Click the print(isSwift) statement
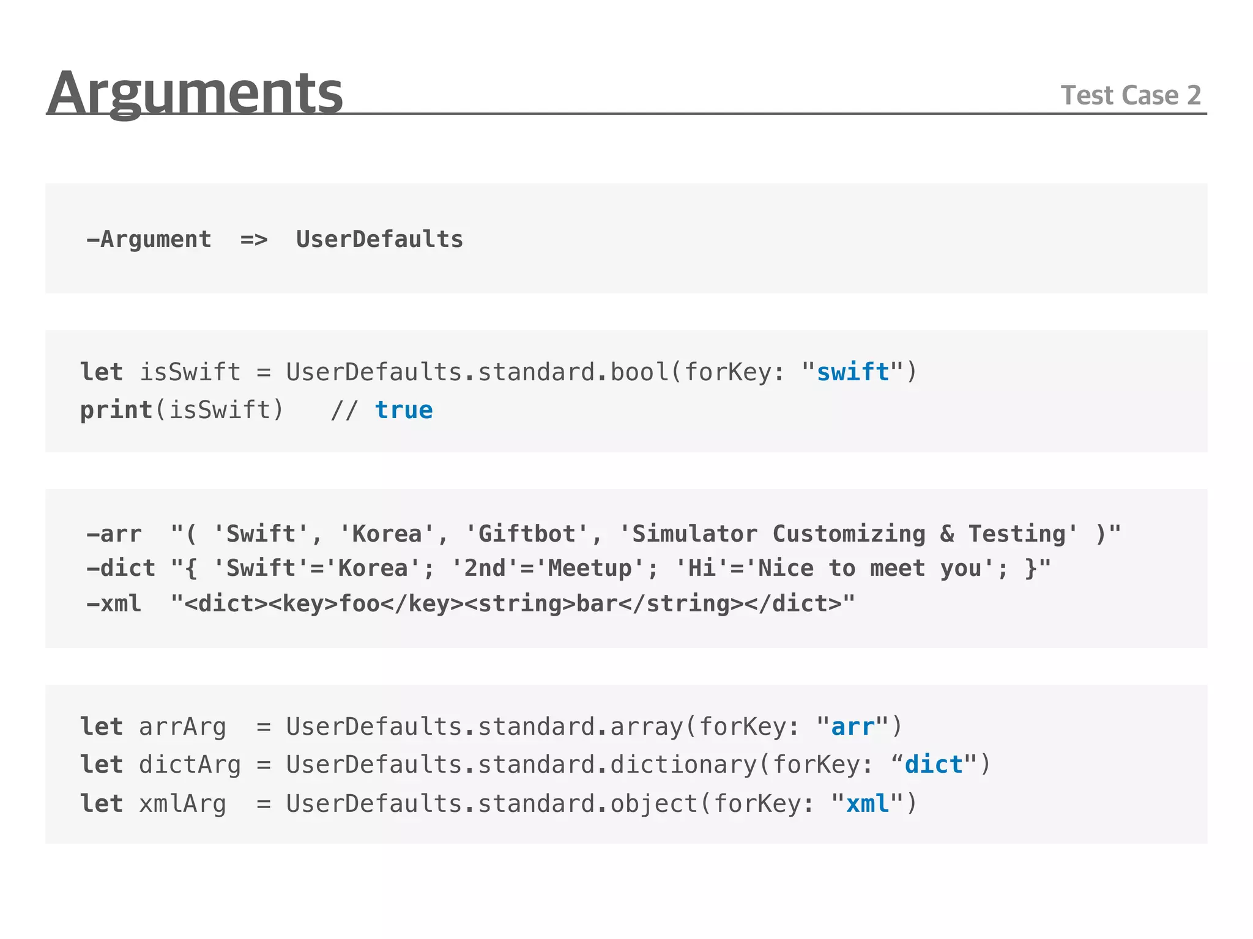 click(182, 410)
